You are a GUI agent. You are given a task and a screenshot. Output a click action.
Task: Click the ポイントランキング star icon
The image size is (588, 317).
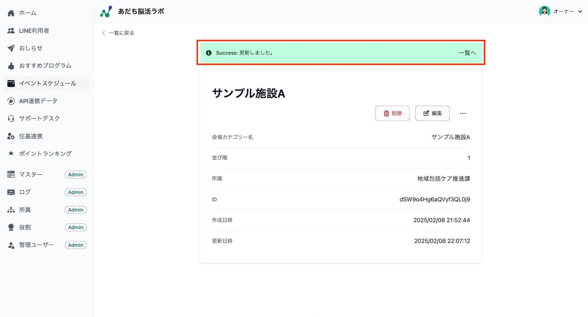(11, 153)
